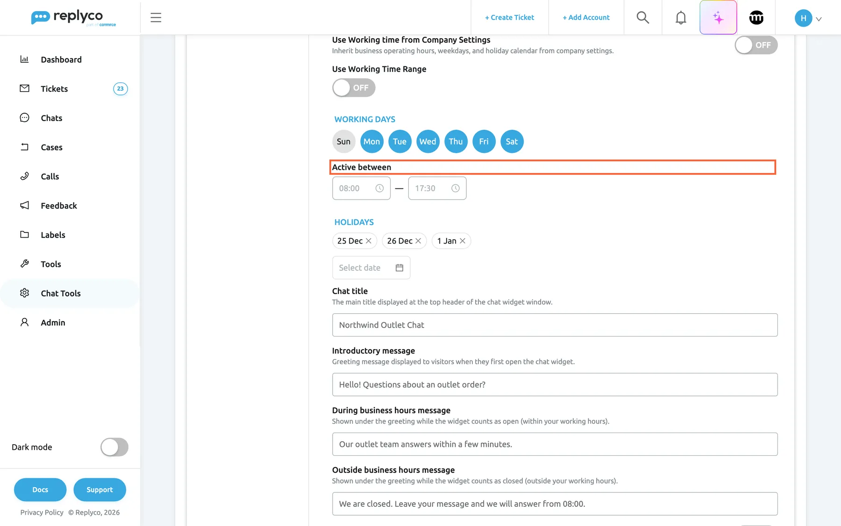
Task: Click the Introductory message field
Action: point(555,384)
